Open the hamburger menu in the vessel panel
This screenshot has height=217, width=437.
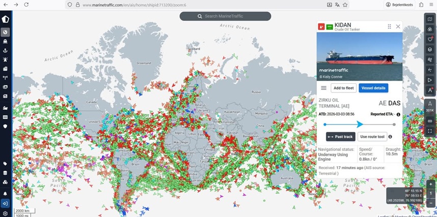(323, 88)
